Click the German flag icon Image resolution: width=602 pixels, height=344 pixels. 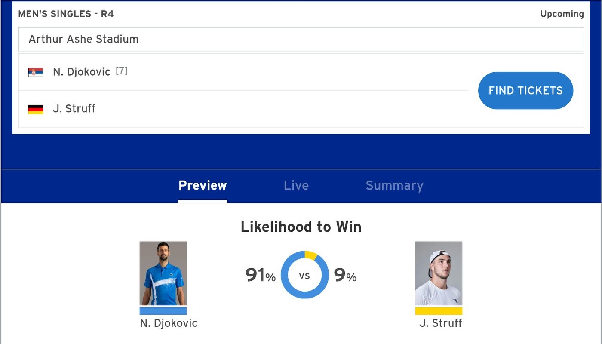click(36, 109)
